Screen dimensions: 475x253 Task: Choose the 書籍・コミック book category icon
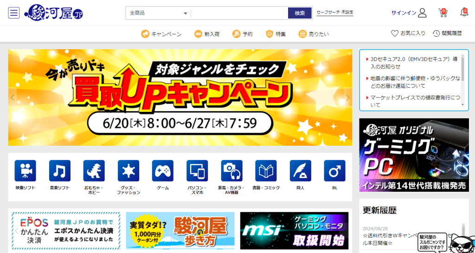[x=266, y=171]
